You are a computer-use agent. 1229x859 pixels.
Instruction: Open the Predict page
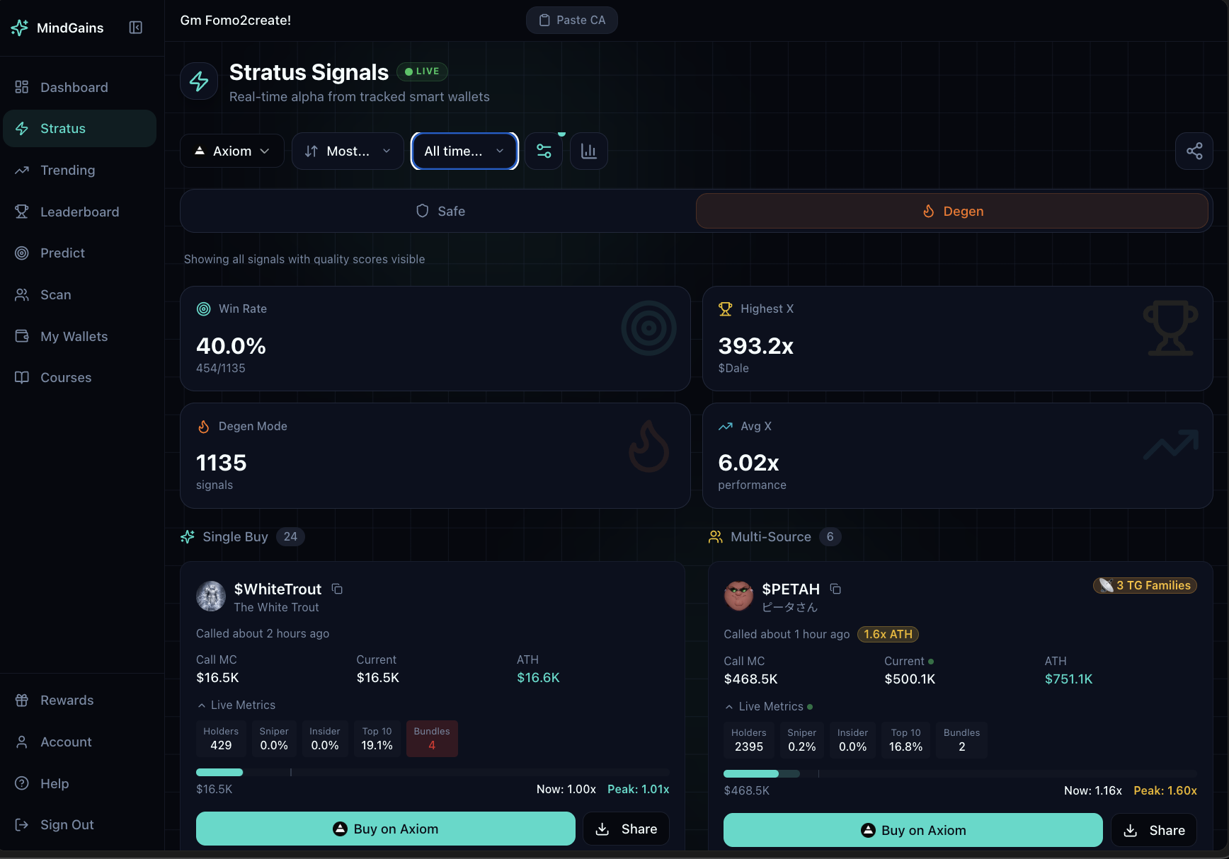(62, 253)
